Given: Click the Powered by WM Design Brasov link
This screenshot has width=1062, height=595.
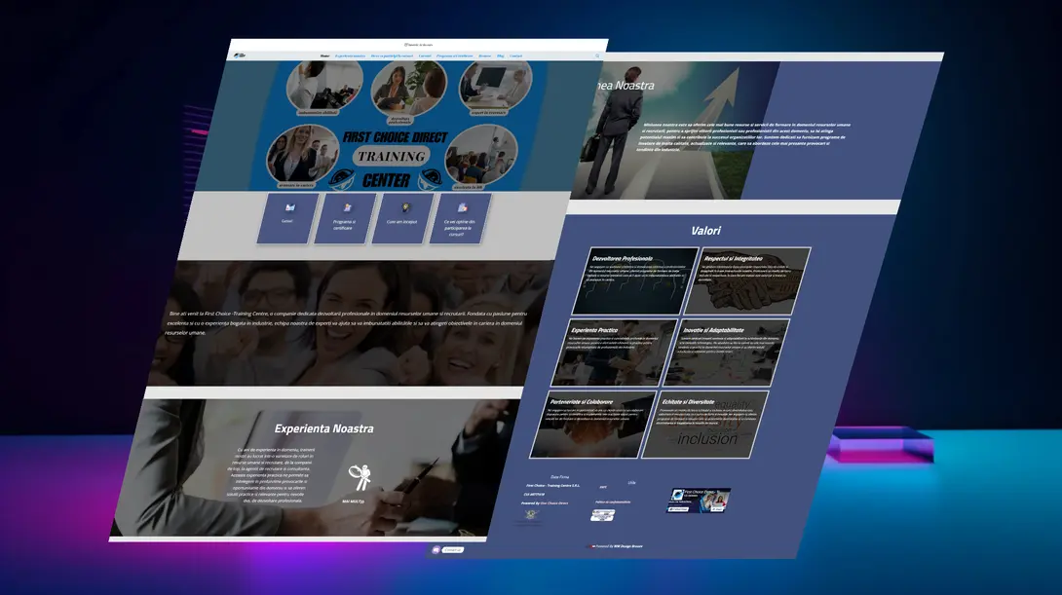Looking at the screenshot, I should tap(618, 546).
